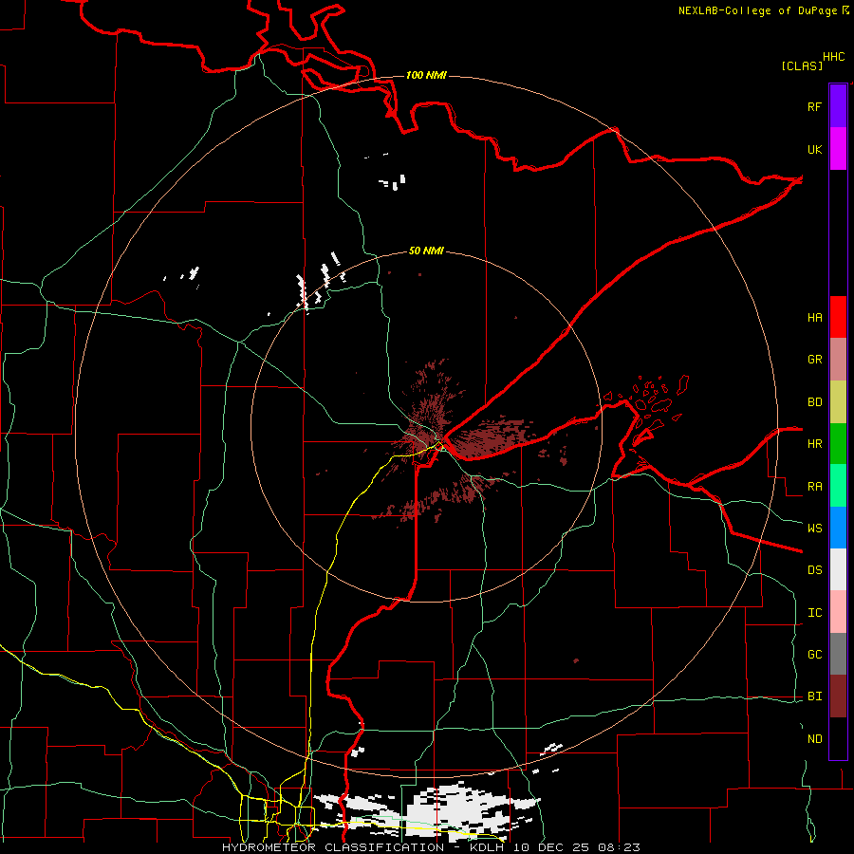Screen dimensions: 854x854
Task: Click the GR salmon legend swatch
Action: click(x=838, y=360)
